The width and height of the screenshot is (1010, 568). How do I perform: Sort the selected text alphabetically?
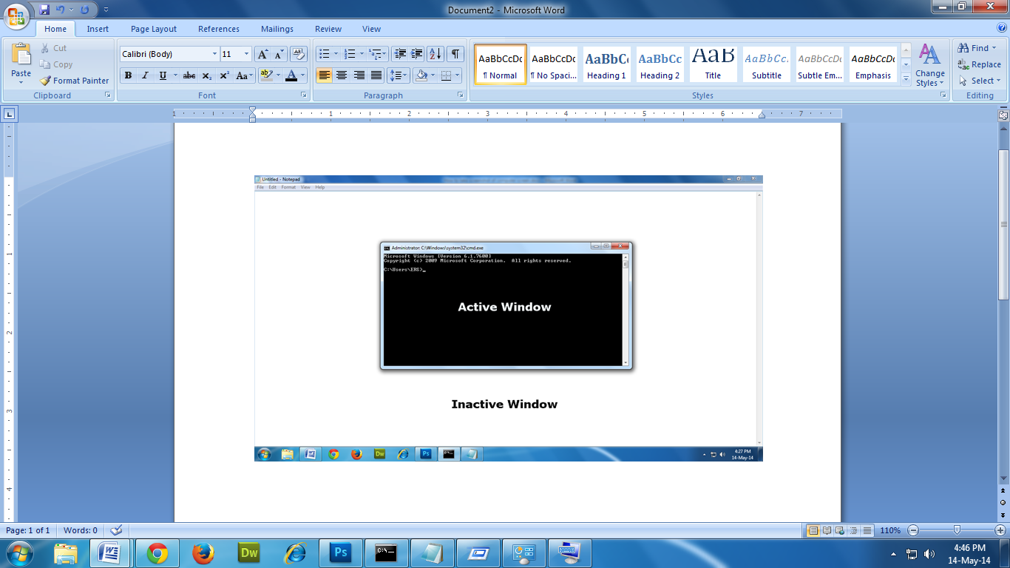pos(435,54)
